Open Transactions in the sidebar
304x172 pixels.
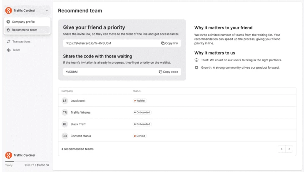[21, 42]
